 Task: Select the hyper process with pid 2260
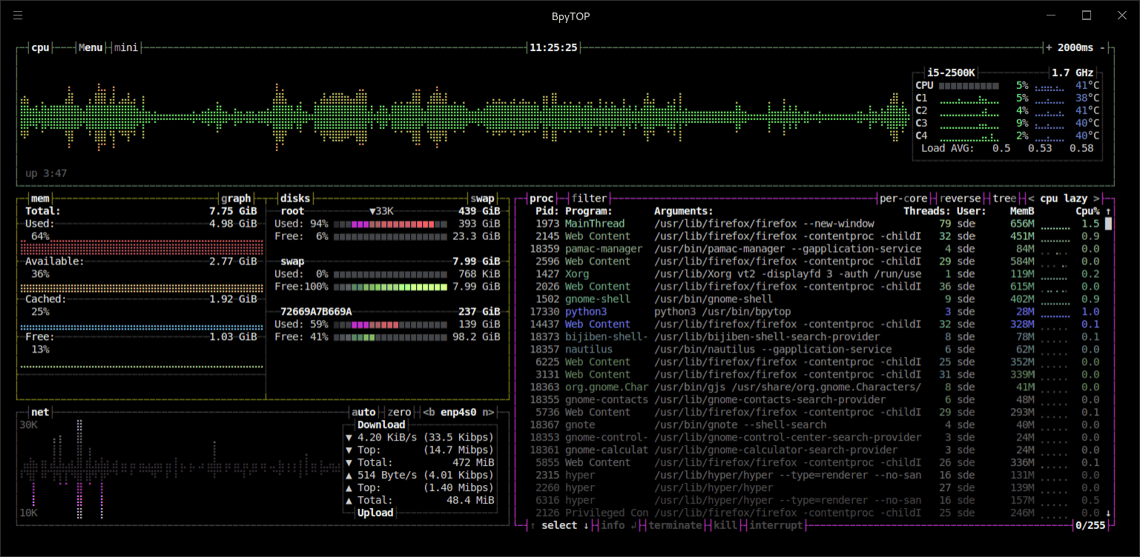click(x=814, y=487)
